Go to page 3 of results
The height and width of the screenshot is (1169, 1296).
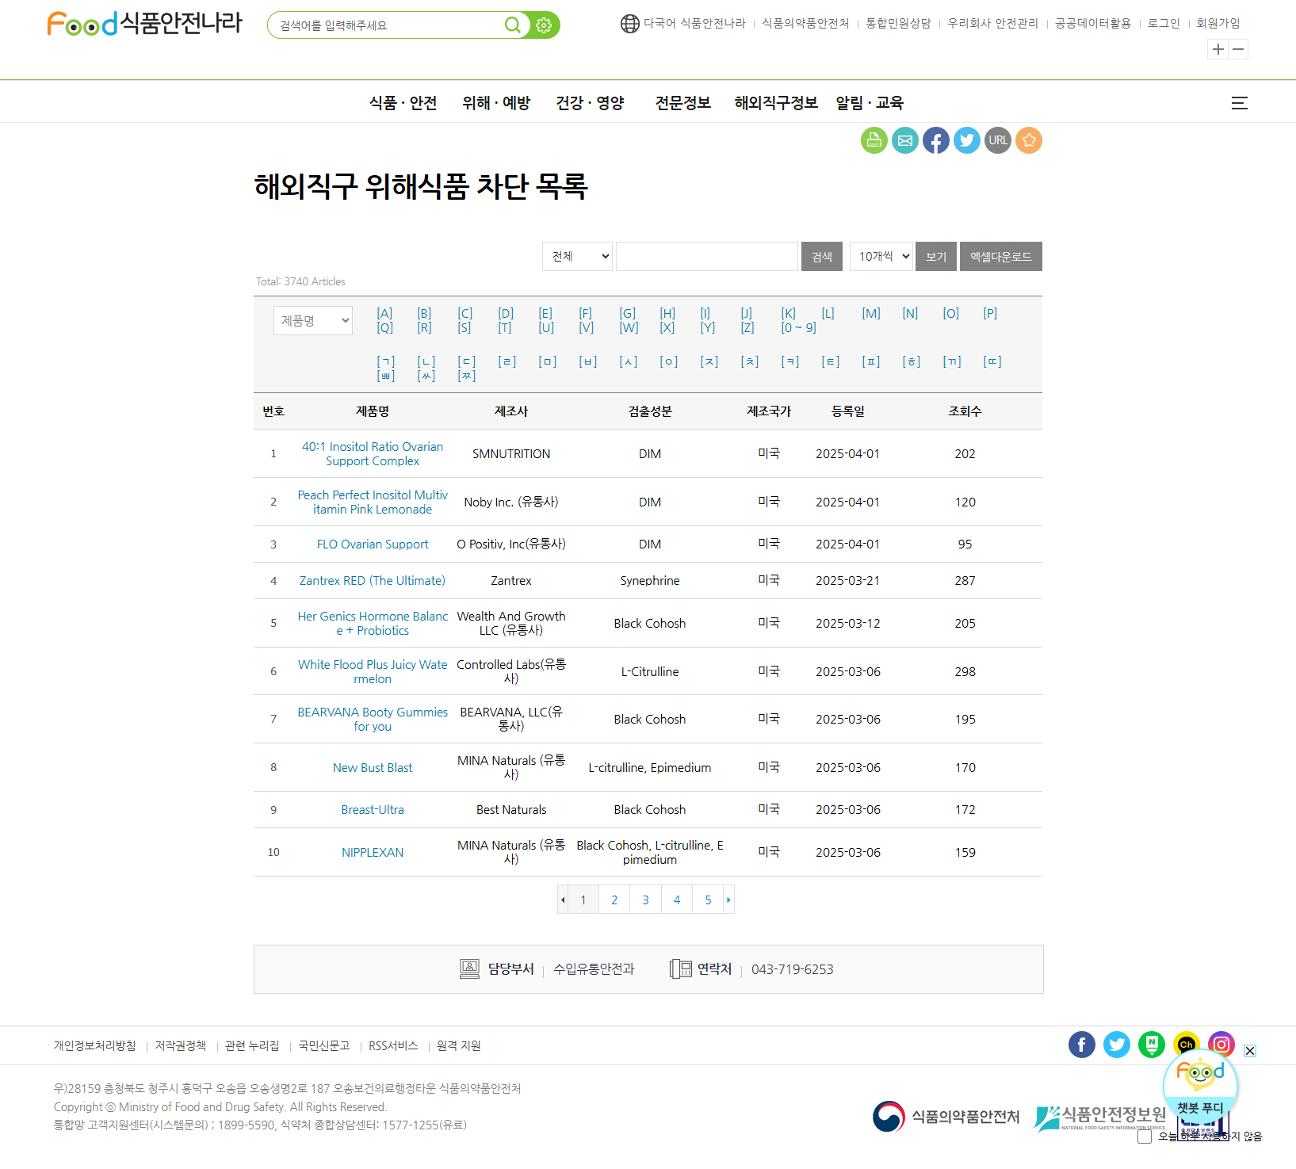tap(645, 900)
